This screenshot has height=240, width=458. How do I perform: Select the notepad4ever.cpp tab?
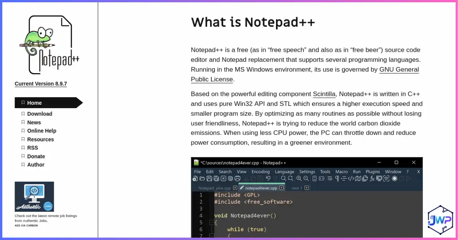tap(261, 188)
